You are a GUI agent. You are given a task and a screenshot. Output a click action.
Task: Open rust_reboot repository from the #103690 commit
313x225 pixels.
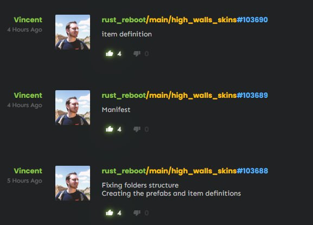(x=124, y=20)
